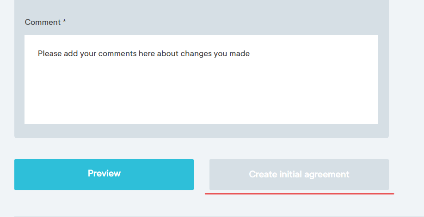Click the grey panel around the comment field

click(x=201, y=131)
